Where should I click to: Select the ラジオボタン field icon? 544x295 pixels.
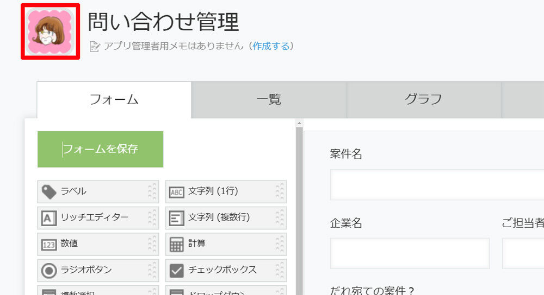[48, 271]
